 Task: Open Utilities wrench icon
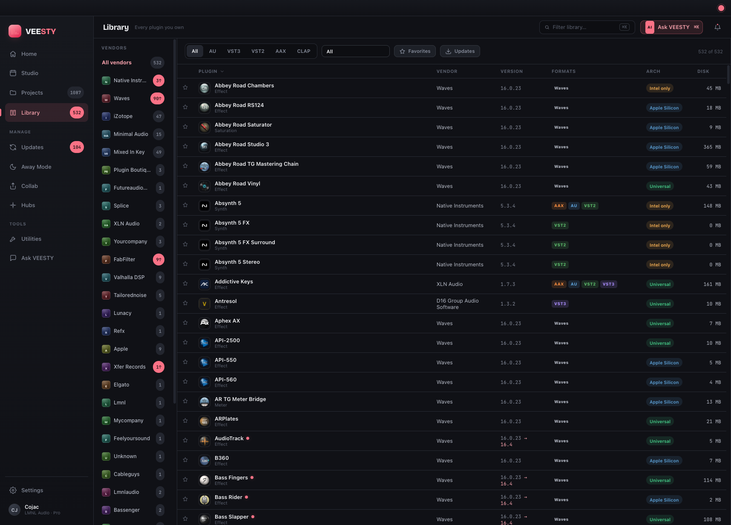coord(13,239)
